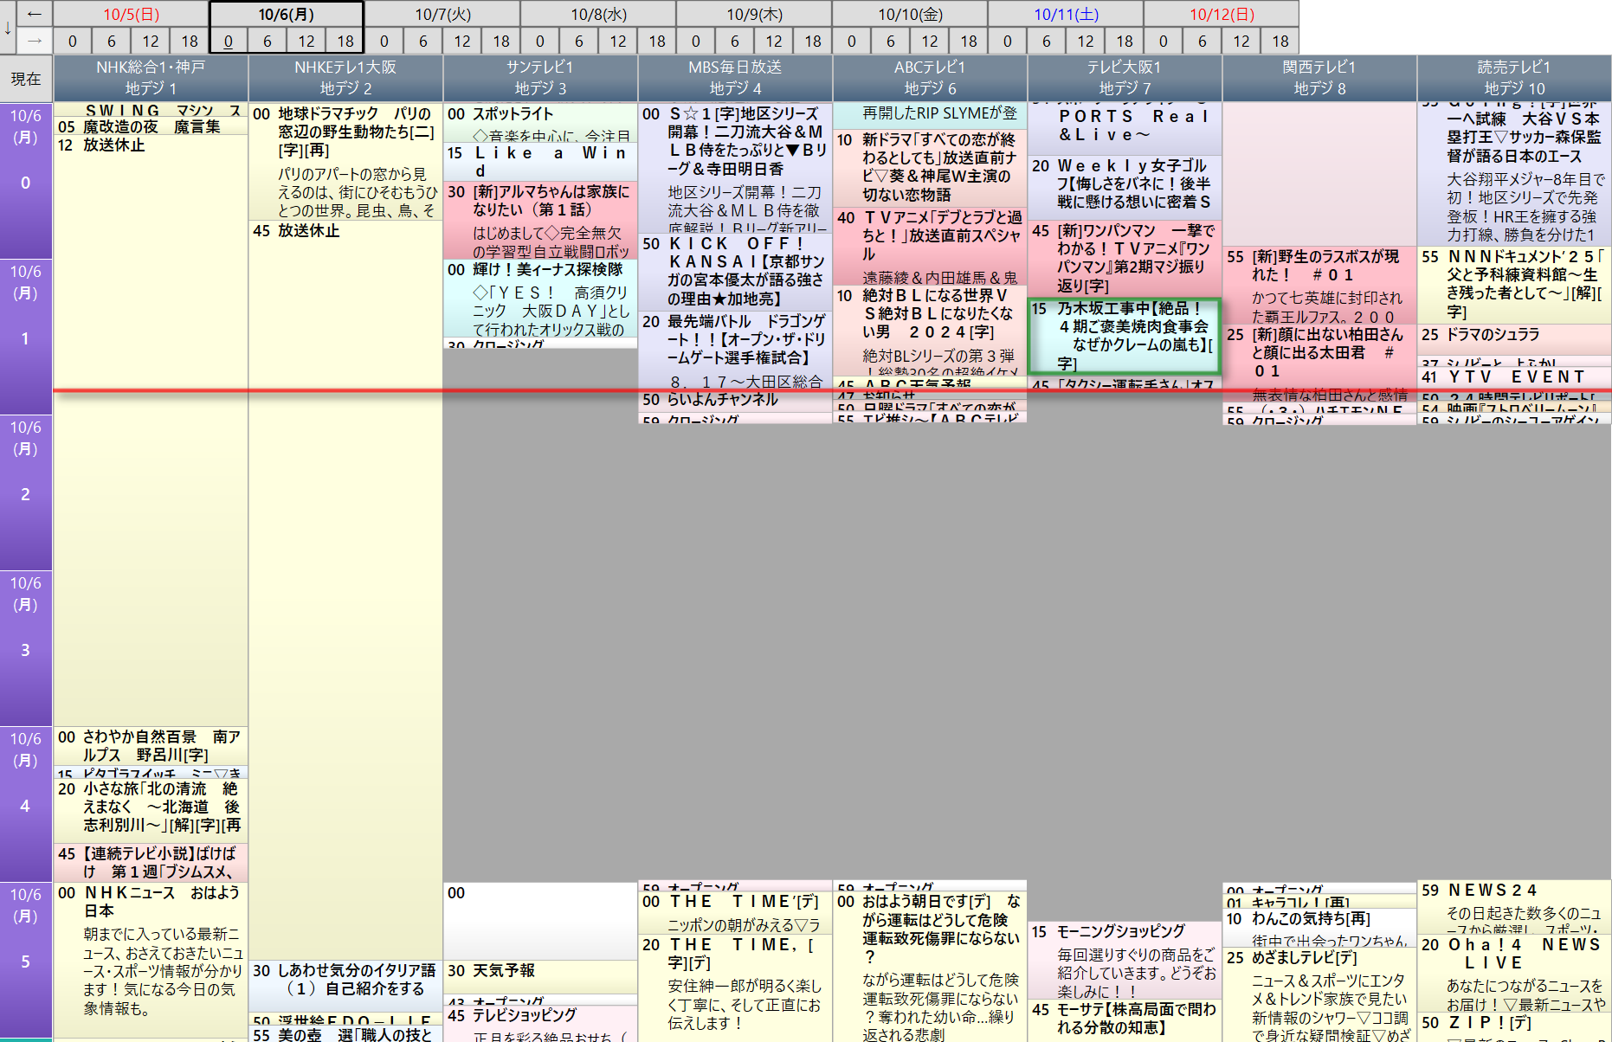Screen dimensions: 1612x1042
Task: Click the down arrow in top-left corner
Action: coord(8,28)
